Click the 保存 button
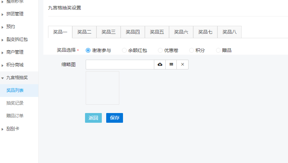The height and width of the screenshot is (163, 288). [115, 118]
